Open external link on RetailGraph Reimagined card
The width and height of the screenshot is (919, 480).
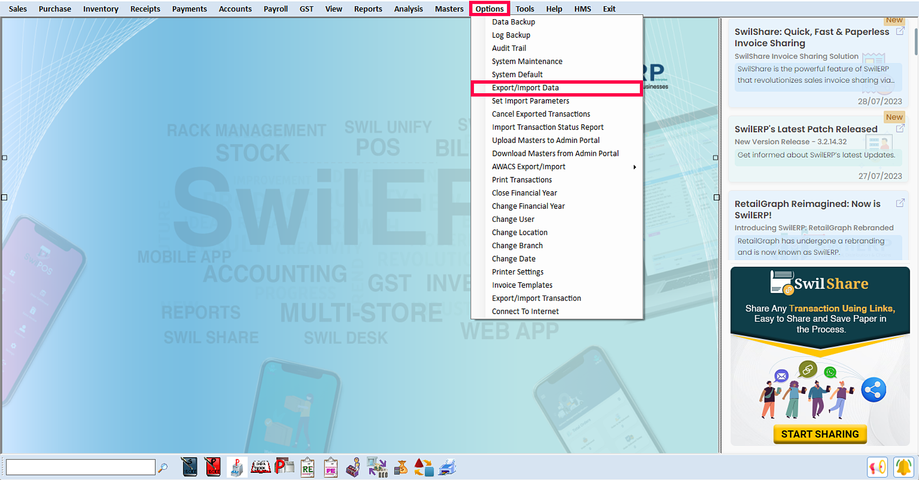tap(900, 203)
